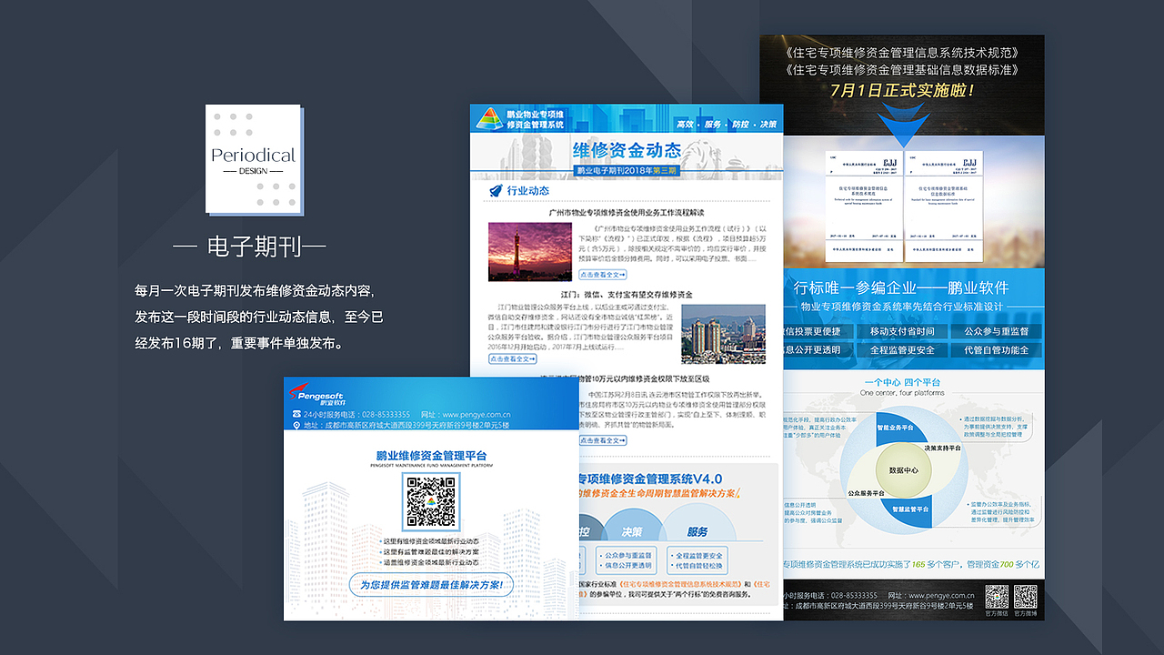Click the 为您提供监管难题最佳解决方案 pill button
This screenshot has width=1164, height=655.
[432, 583]
